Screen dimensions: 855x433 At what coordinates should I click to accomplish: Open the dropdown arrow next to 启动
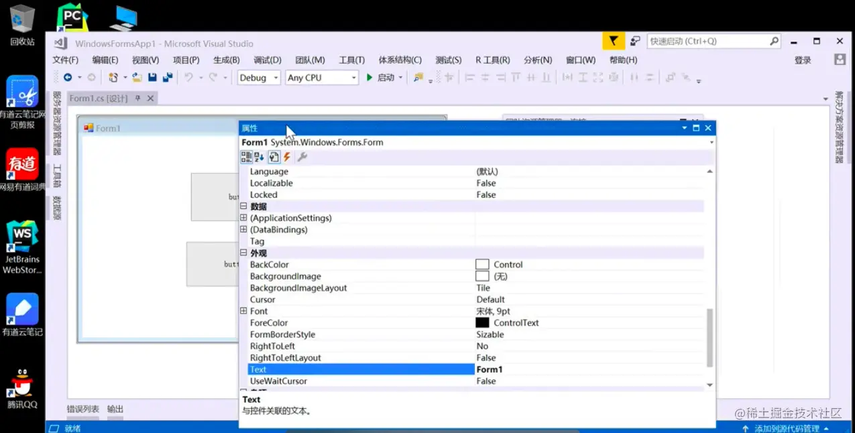click(401, 78)
